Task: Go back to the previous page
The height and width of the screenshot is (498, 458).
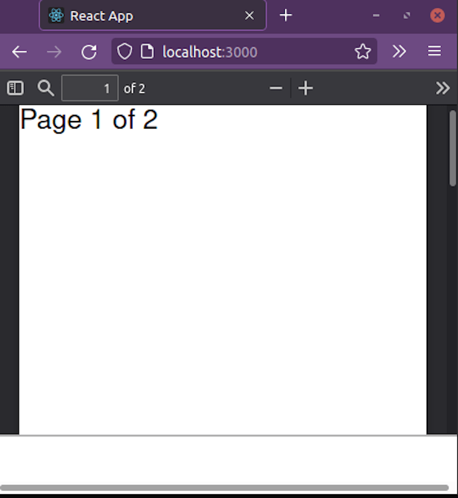Action: click(x=19, y=52)
